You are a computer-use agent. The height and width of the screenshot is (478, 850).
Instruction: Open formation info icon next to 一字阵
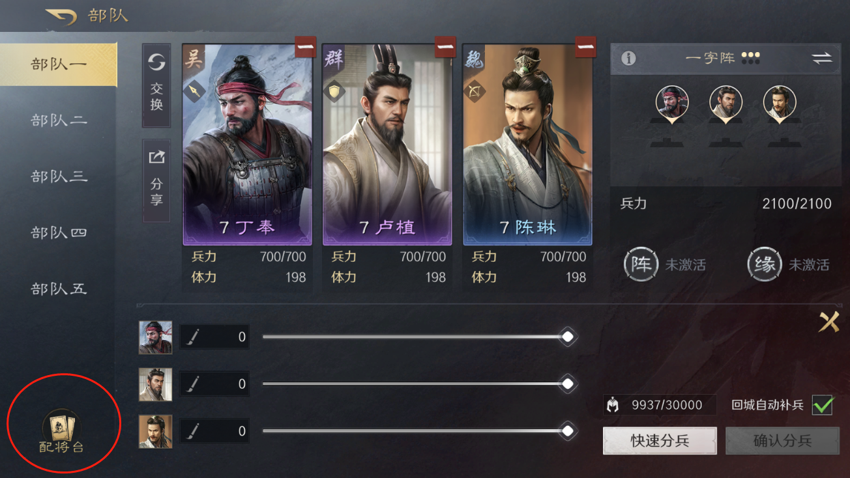pyautogui.click(x=628, y=58)
